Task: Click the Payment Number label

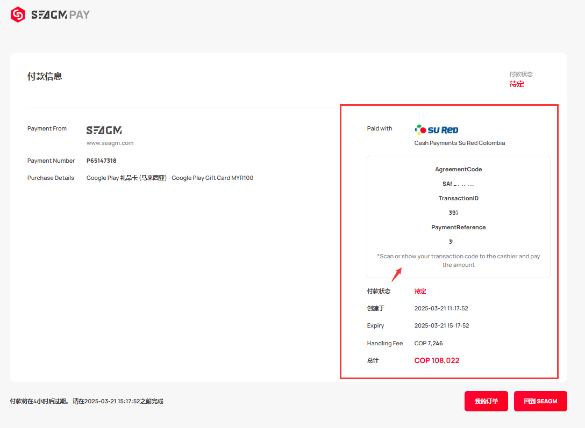Action: click(51, 161)
